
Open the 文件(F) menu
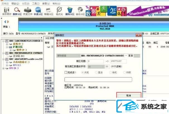(5, 4)
